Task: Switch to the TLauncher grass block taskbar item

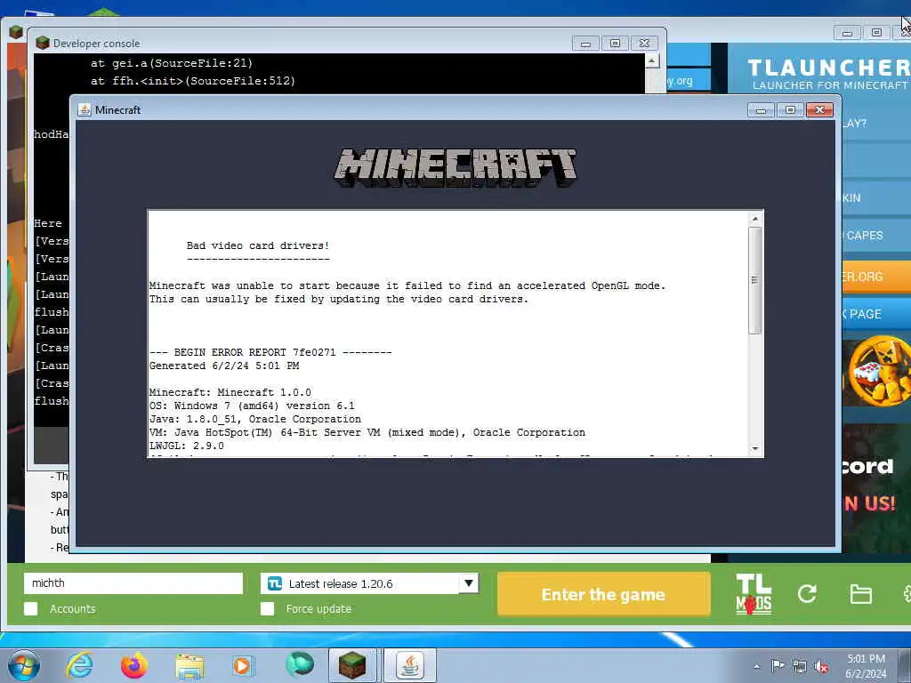Action: coord(352,665)
